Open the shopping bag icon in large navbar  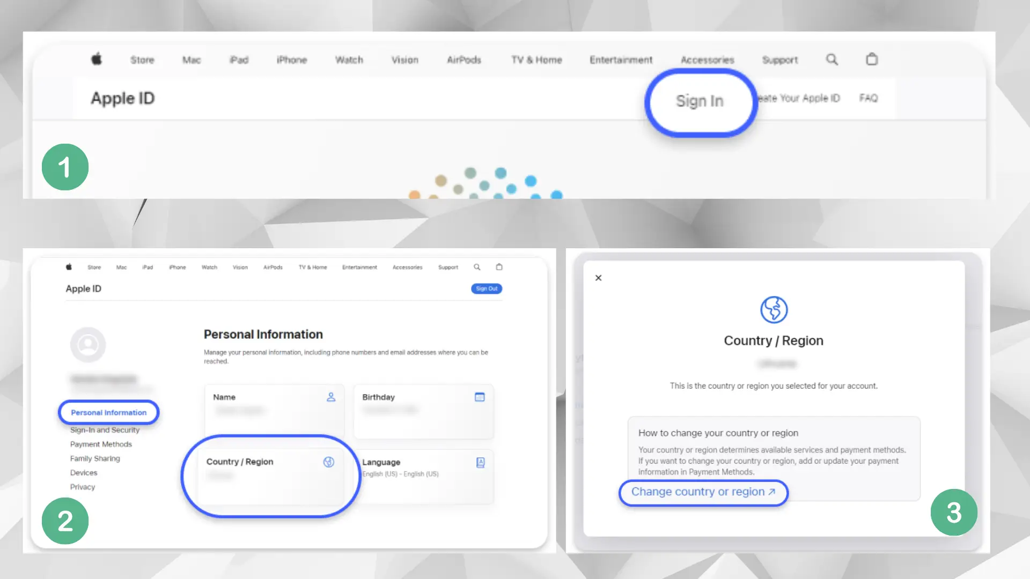pos(872,59)
